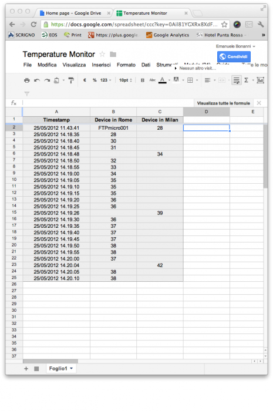
Task: Click the redo arrow icon
Action: pos(47,80)
